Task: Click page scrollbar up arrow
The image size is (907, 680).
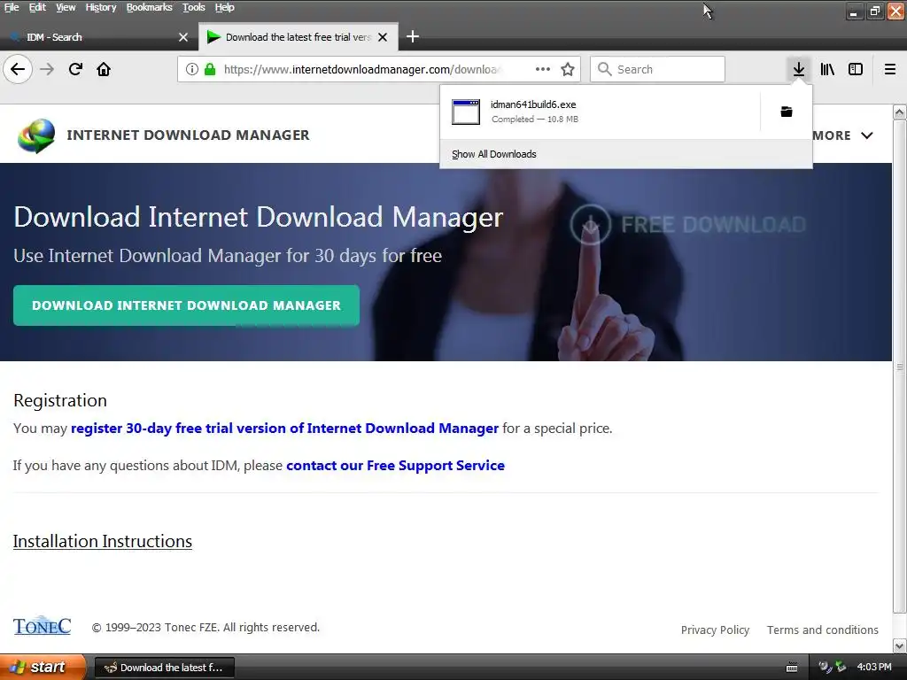Action: [900, 112]
